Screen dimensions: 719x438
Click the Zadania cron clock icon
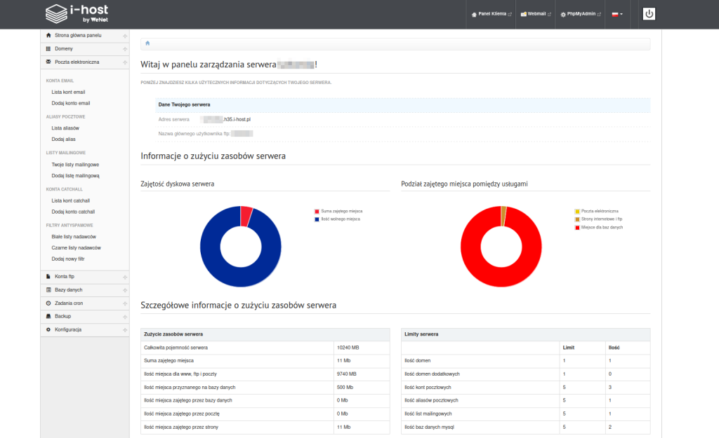click(48, 303)
